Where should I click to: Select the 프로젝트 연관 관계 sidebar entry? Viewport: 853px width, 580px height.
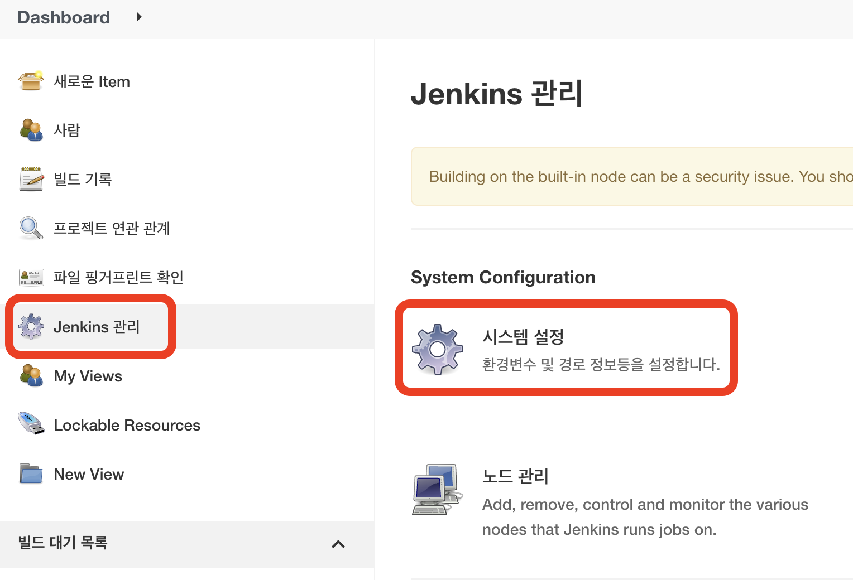pyautogui.click(x=112, y=228)
